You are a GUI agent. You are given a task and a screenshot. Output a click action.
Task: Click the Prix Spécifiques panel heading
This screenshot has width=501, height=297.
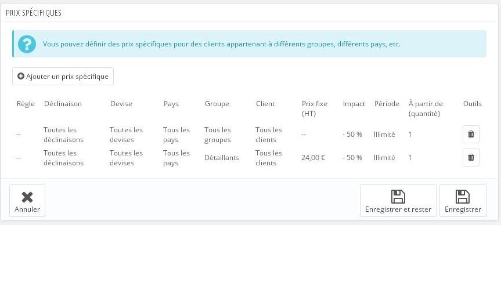point(34,13)
